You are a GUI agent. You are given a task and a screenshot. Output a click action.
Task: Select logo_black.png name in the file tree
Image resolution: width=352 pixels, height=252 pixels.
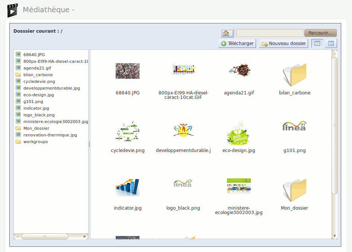coord(39,115)
